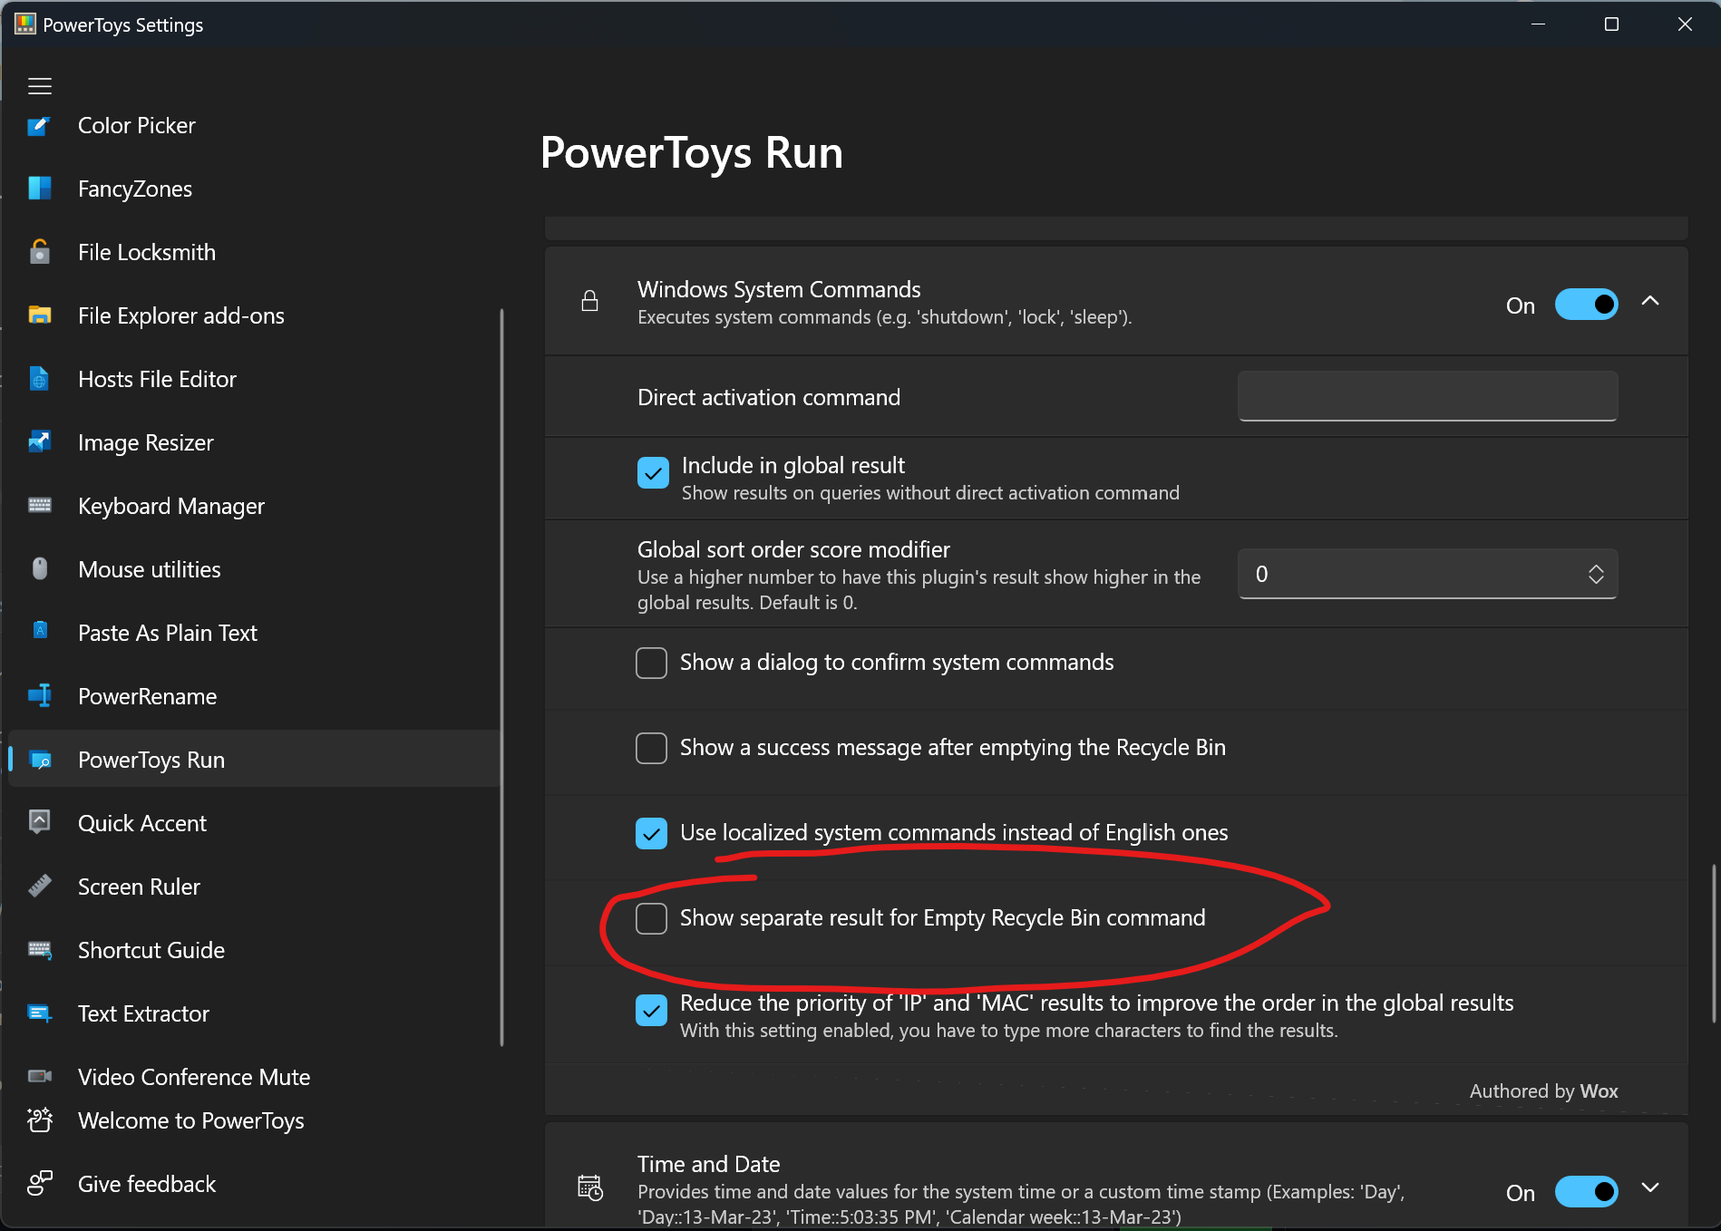Expand the Time and Date section
Image resolution: width=1721 pixels, height=1231 pixels.
coord(1650,1187)
